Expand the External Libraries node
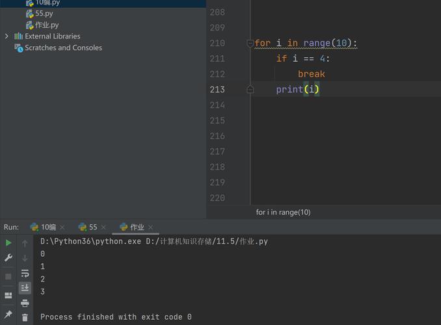Screen dimensions: 441x325 click(7, 36)
